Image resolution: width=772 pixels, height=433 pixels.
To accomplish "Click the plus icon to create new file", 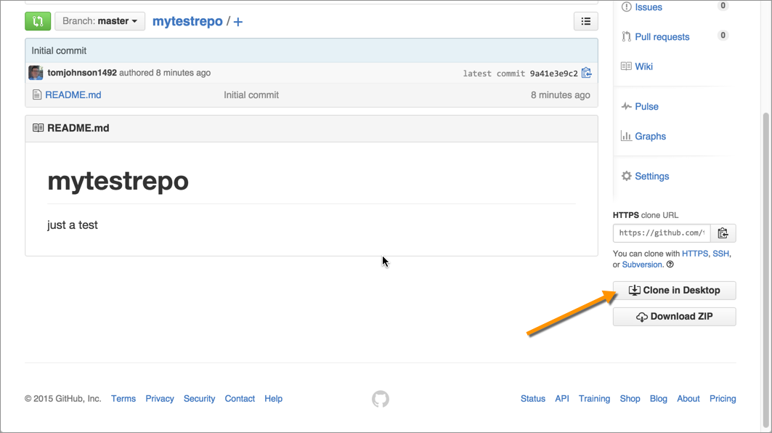I will (x=238, y=22).
